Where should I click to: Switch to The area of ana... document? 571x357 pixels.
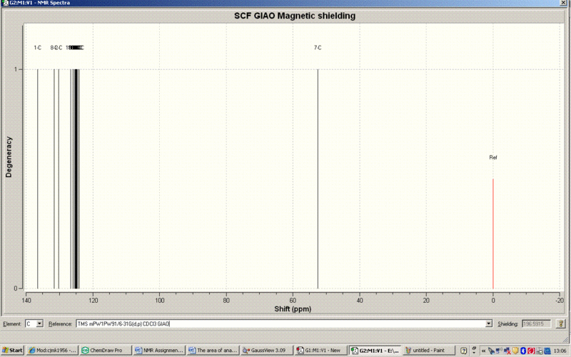tap(213, 351)
